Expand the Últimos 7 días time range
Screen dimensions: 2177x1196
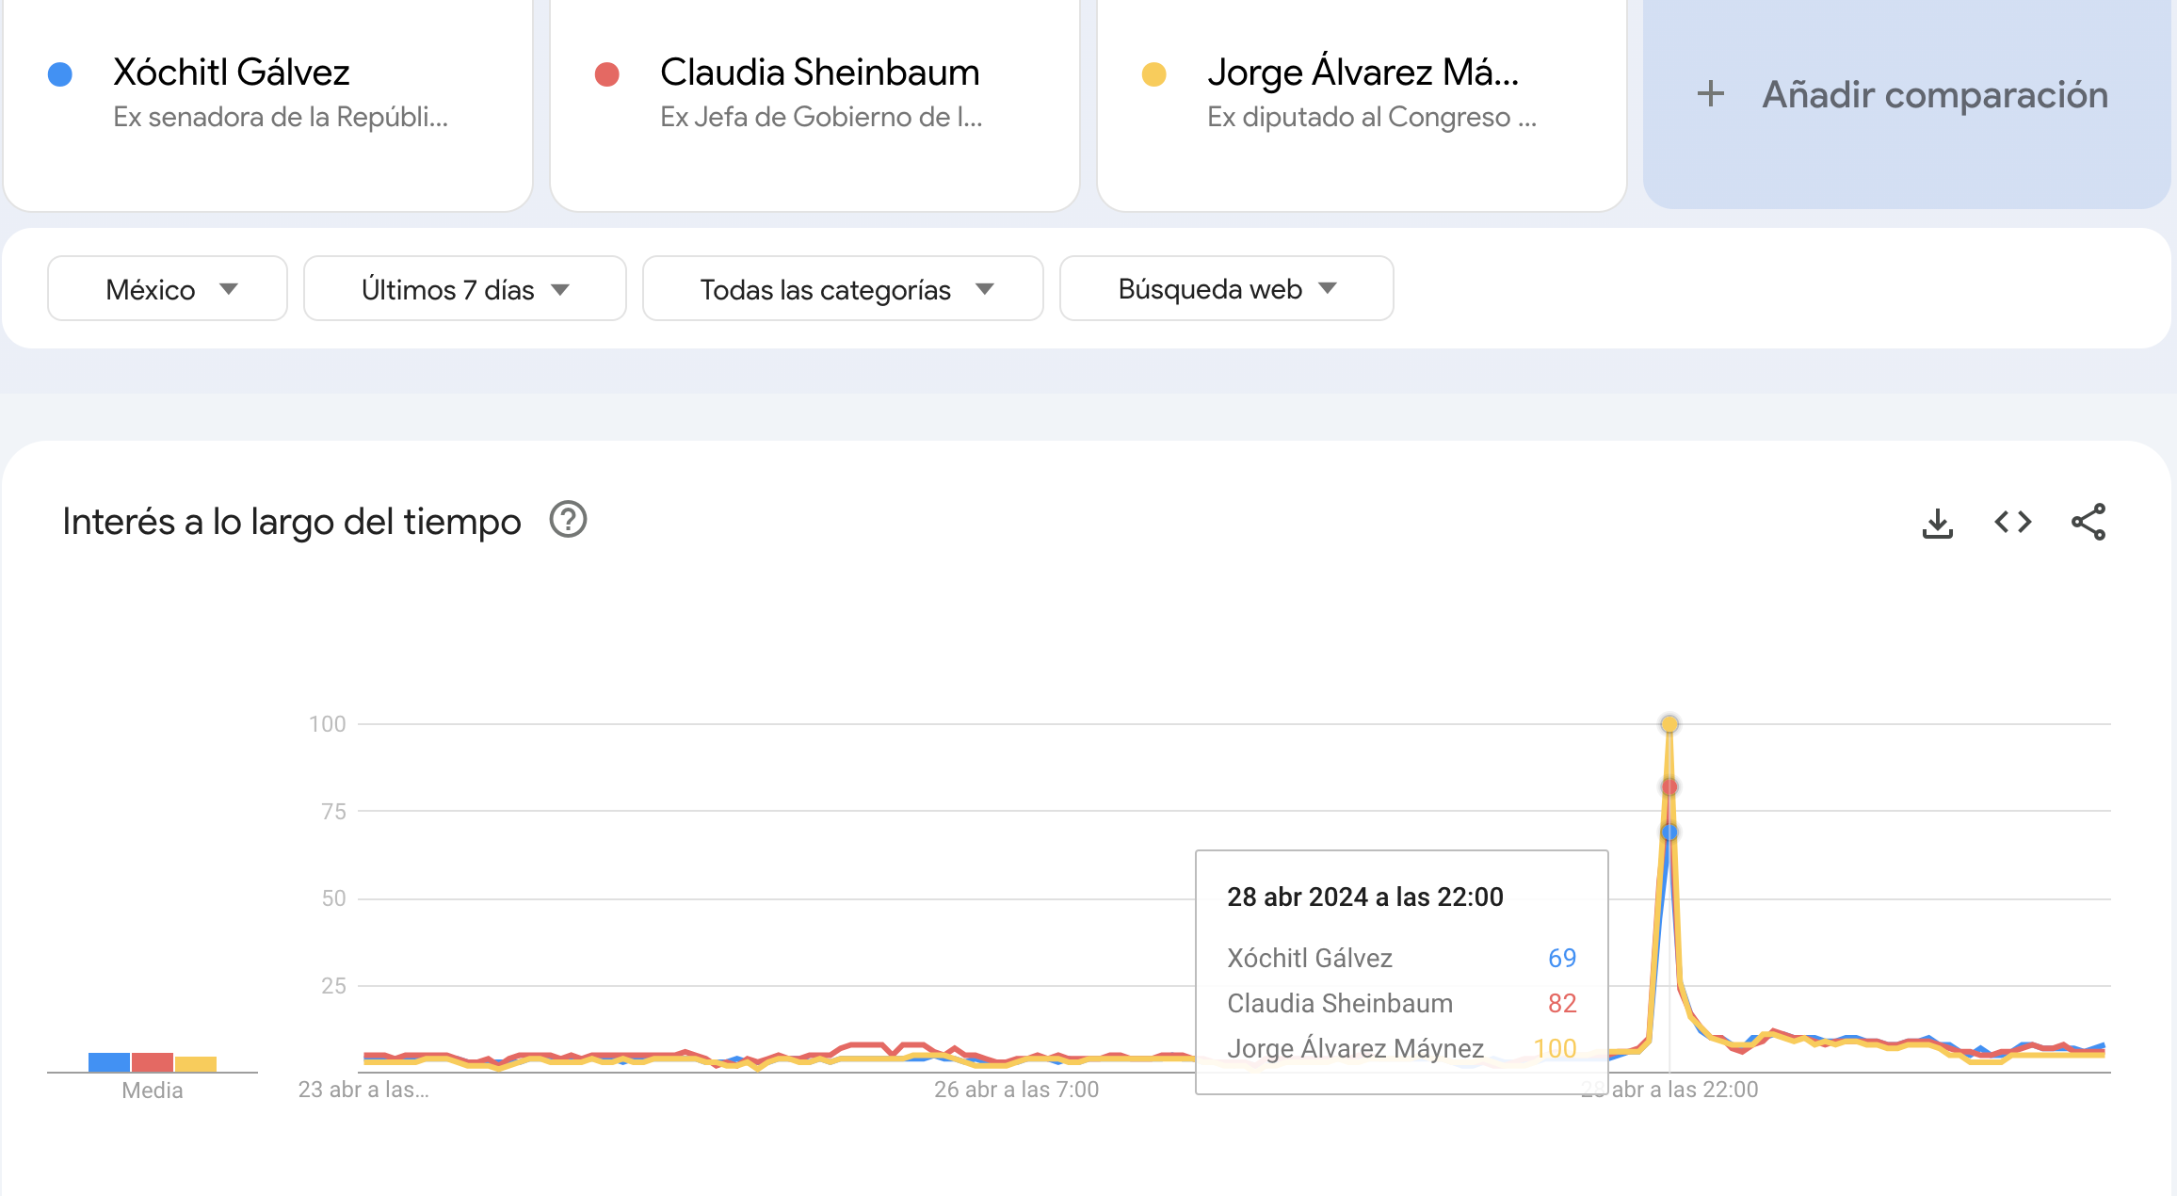click(x=464, y=289)
